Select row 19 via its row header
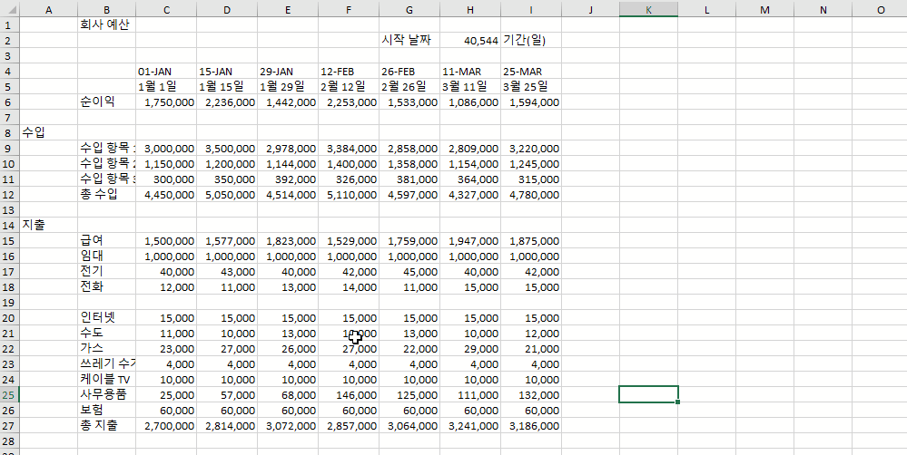The height and width of the screenshot is (455, 907). click(x=10, y=303)
